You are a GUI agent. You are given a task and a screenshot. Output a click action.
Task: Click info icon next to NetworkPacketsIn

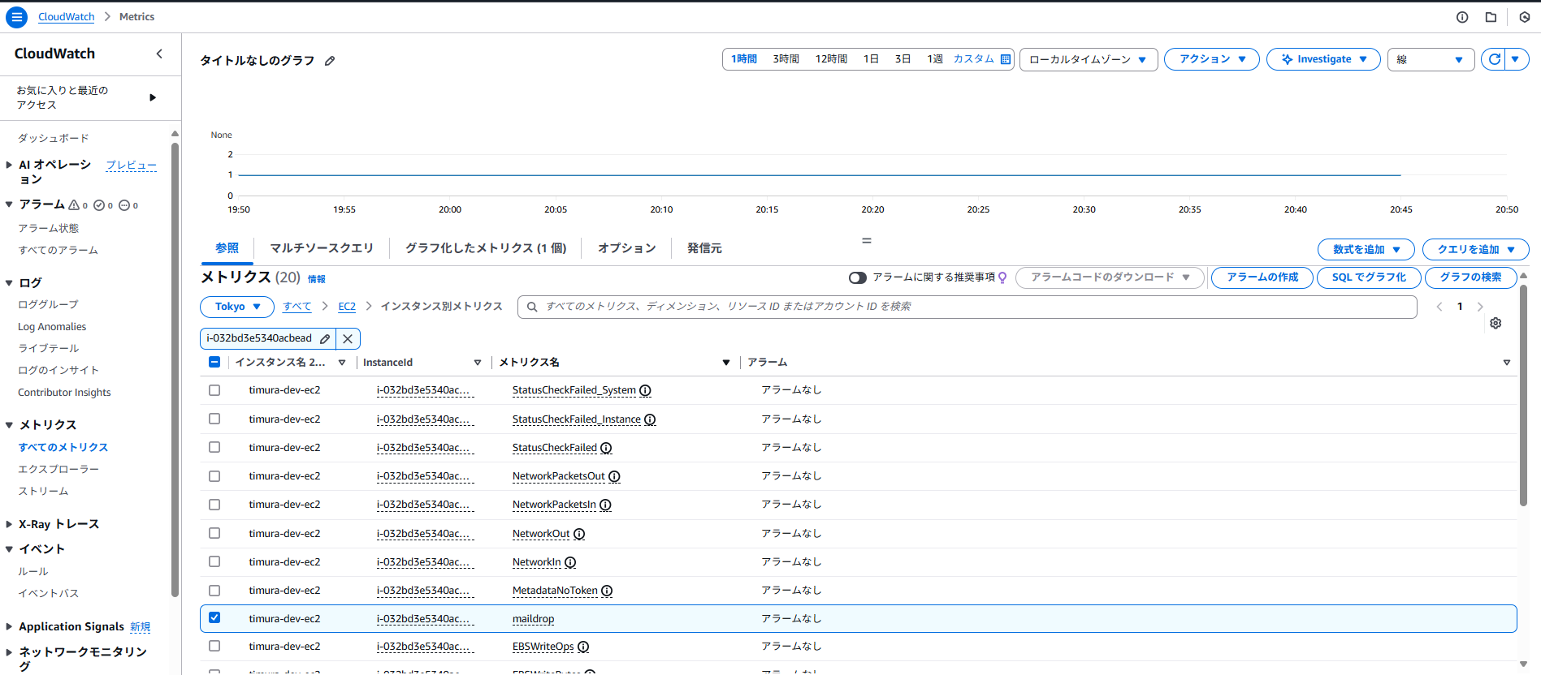(605, 505)
